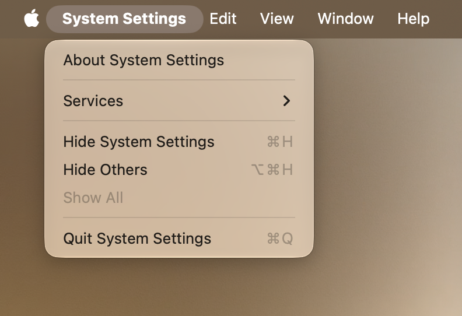The height and width of the screenshot is (316, 462).
Task: Select Hide System Settings
Action: pyautogui.click(x=179, y=142)
